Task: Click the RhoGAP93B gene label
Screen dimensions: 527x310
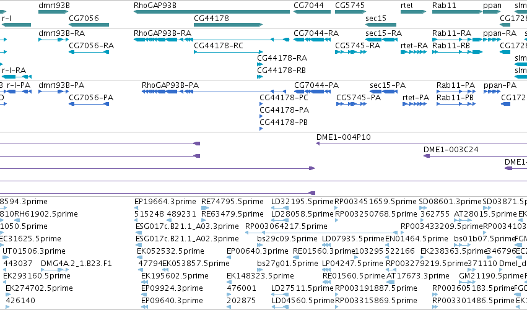Action: [155, 6]
